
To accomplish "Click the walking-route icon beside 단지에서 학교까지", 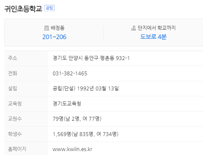I will (x=133, y=28).
